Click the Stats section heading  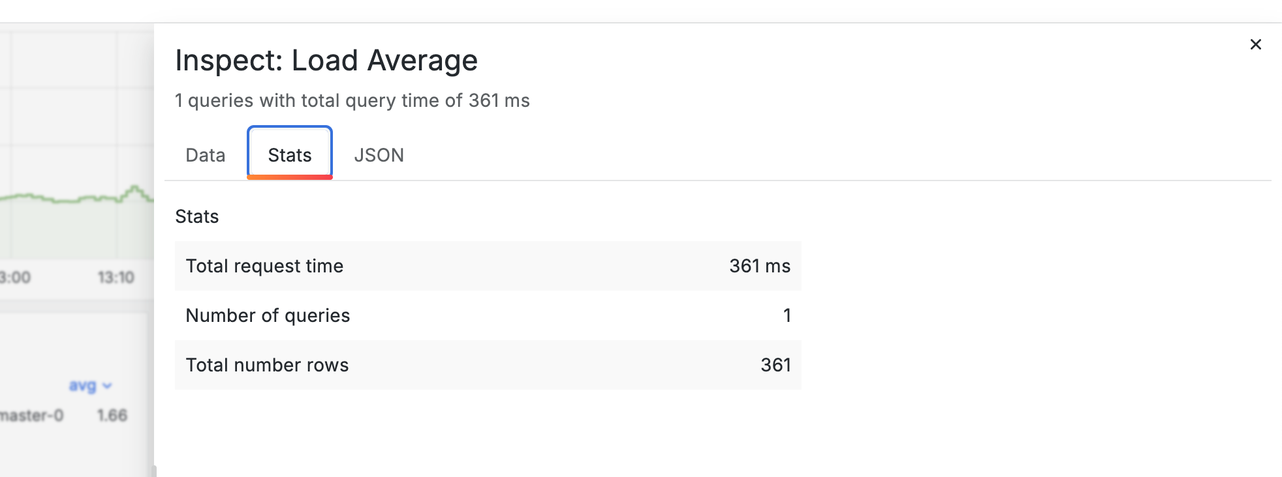click(196, 216)
